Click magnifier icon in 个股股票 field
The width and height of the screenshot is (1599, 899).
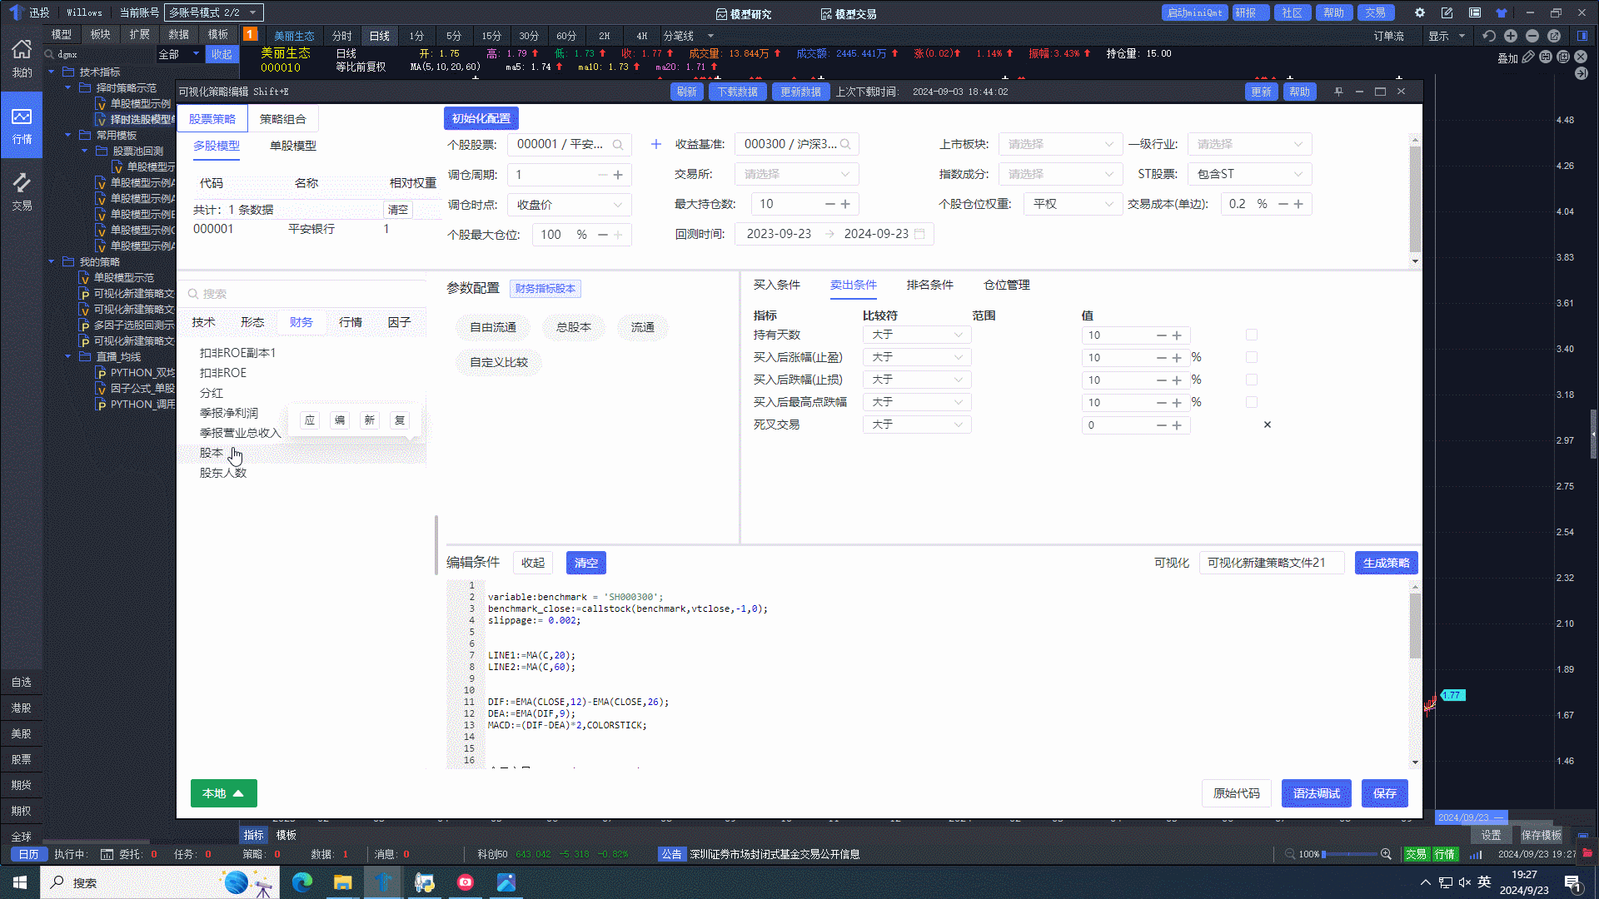pyautogui.click(x=618, y=145)
